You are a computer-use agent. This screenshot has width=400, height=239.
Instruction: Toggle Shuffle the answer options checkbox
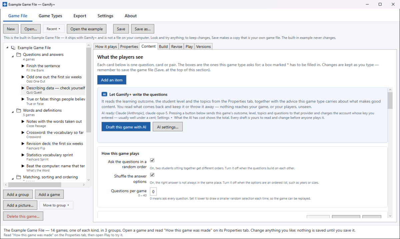click(x=152, y=175)
